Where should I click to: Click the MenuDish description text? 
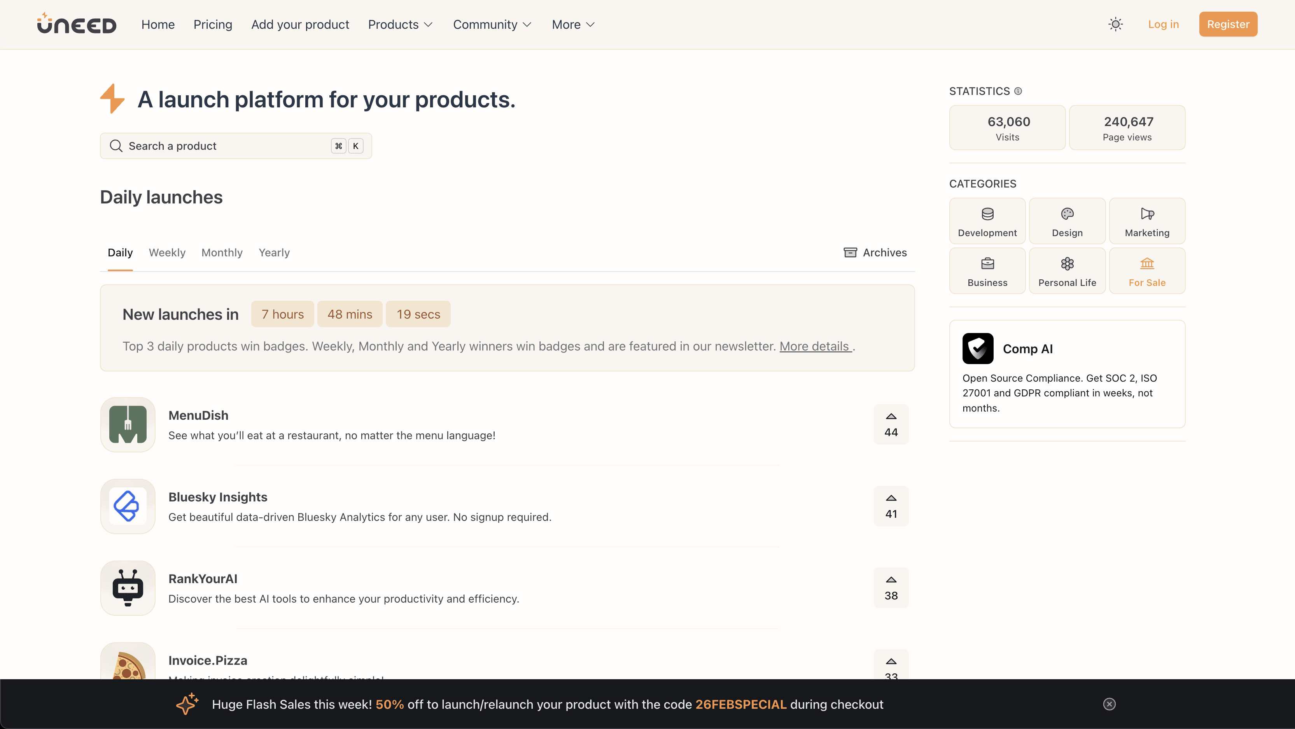(332, 435)
